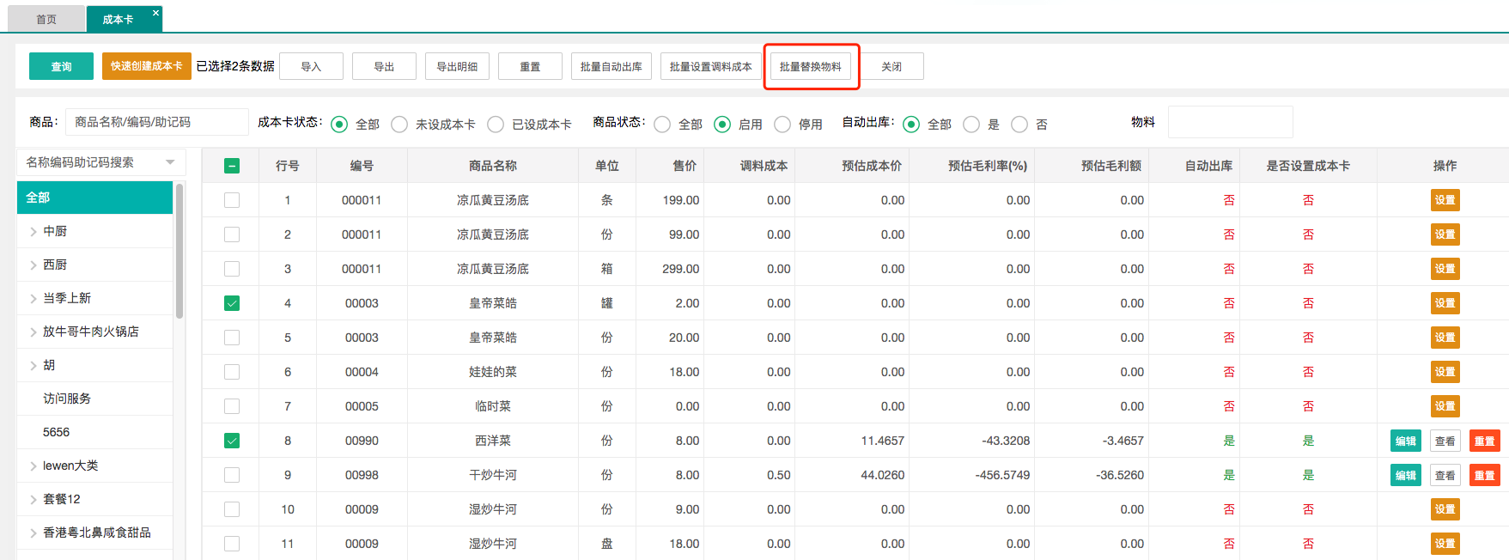
Task: Click the 快速创建成本卡 button
Action: coord(146,66)
